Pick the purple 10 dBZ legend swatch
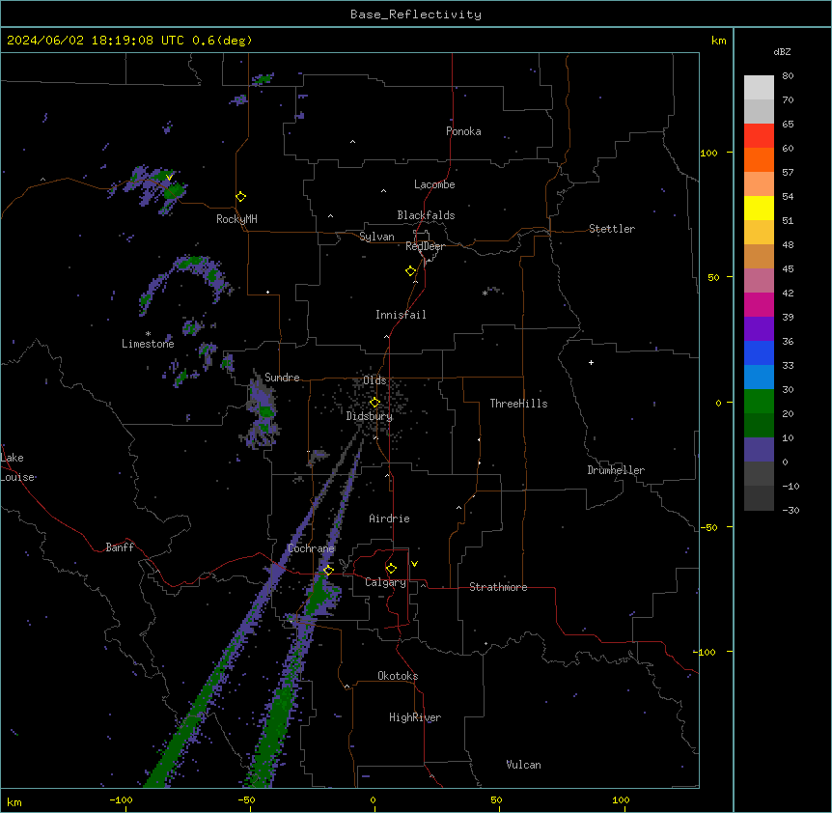 pos(759,450)
